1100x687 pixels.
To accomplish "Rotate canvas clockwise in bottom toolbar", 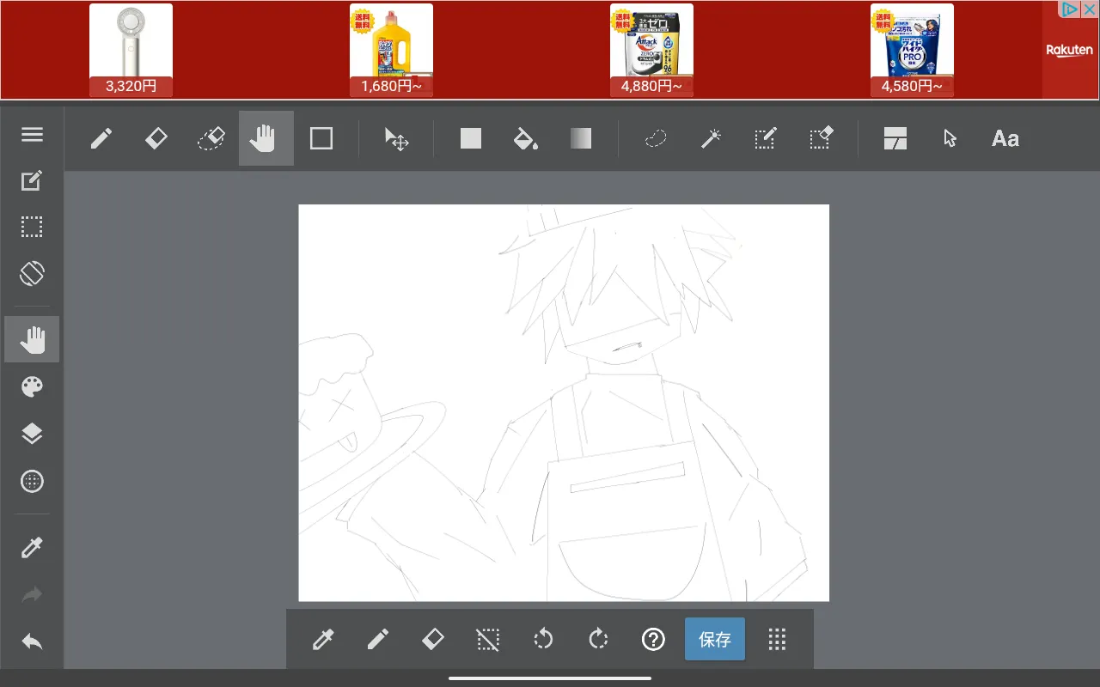I will click(598, 639).
